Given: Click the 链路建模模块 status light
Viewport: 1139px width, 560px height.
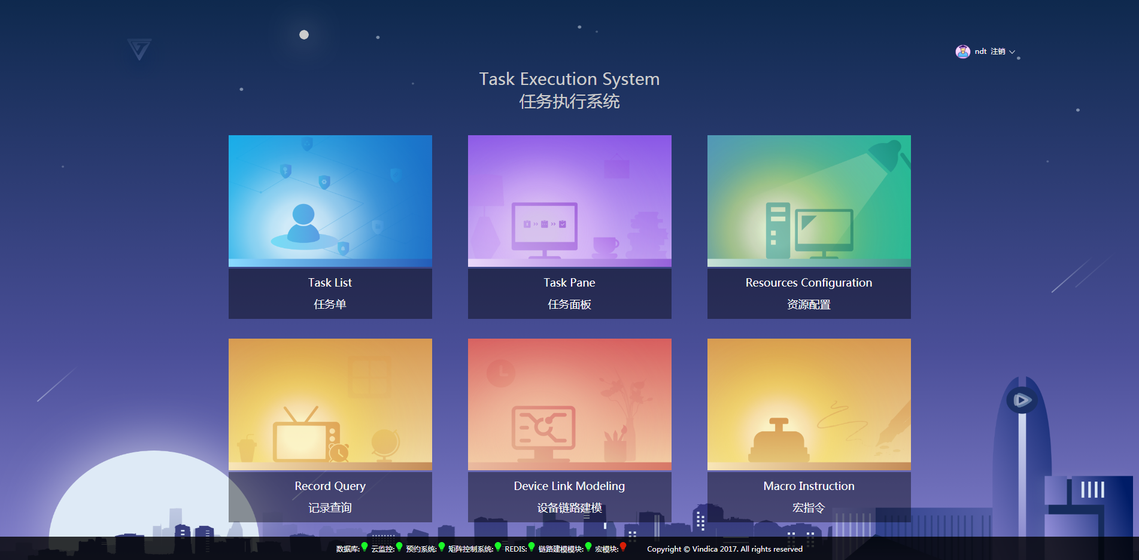Looking at the screenshot, I should [x=588, y=547].
